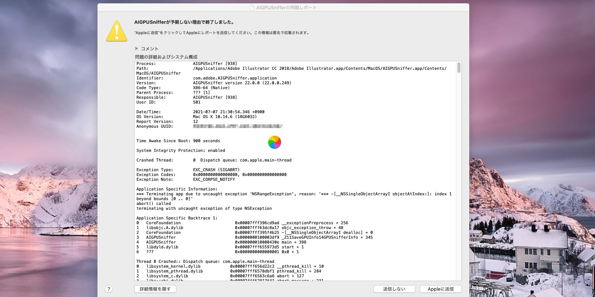The image size is (595, 297).
Task: Click the bold unexpected-quit heading text
Action: pos(184,22)
